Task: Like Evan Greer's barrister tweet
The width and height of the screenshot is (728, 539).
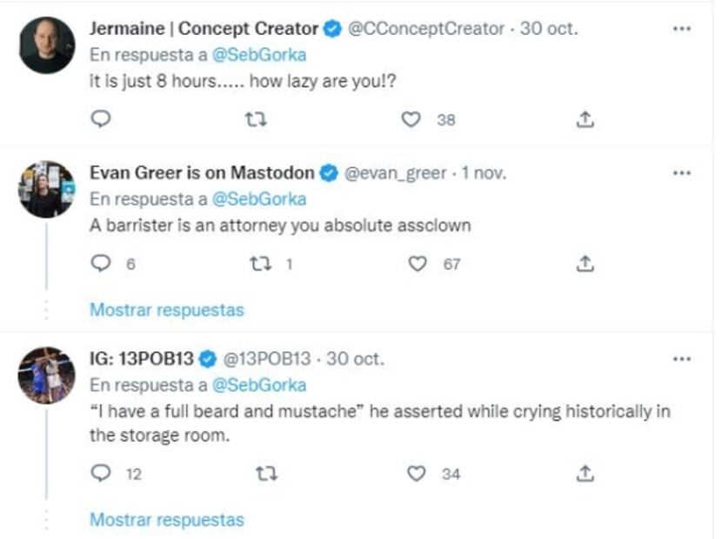Action: pyautogui.click(x=418, y=263)
